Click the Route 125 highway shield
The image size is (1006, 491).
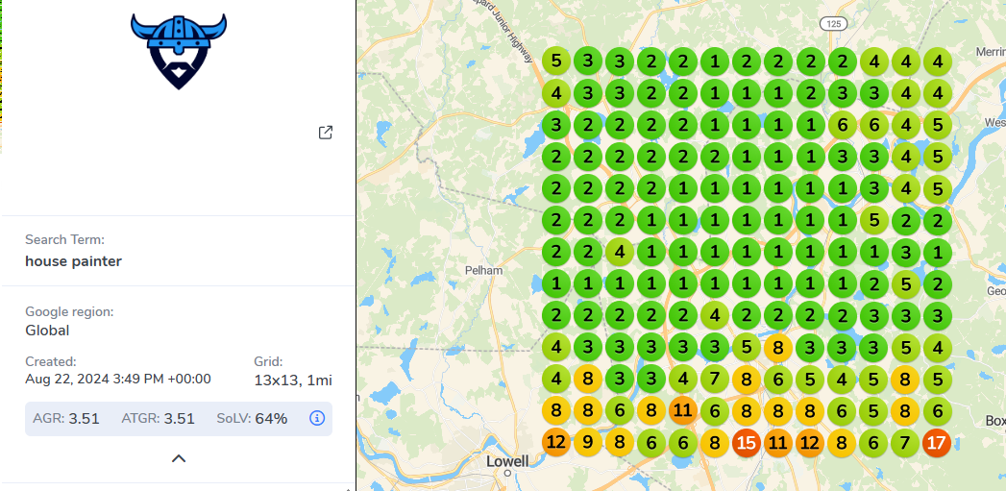point(832,21)
